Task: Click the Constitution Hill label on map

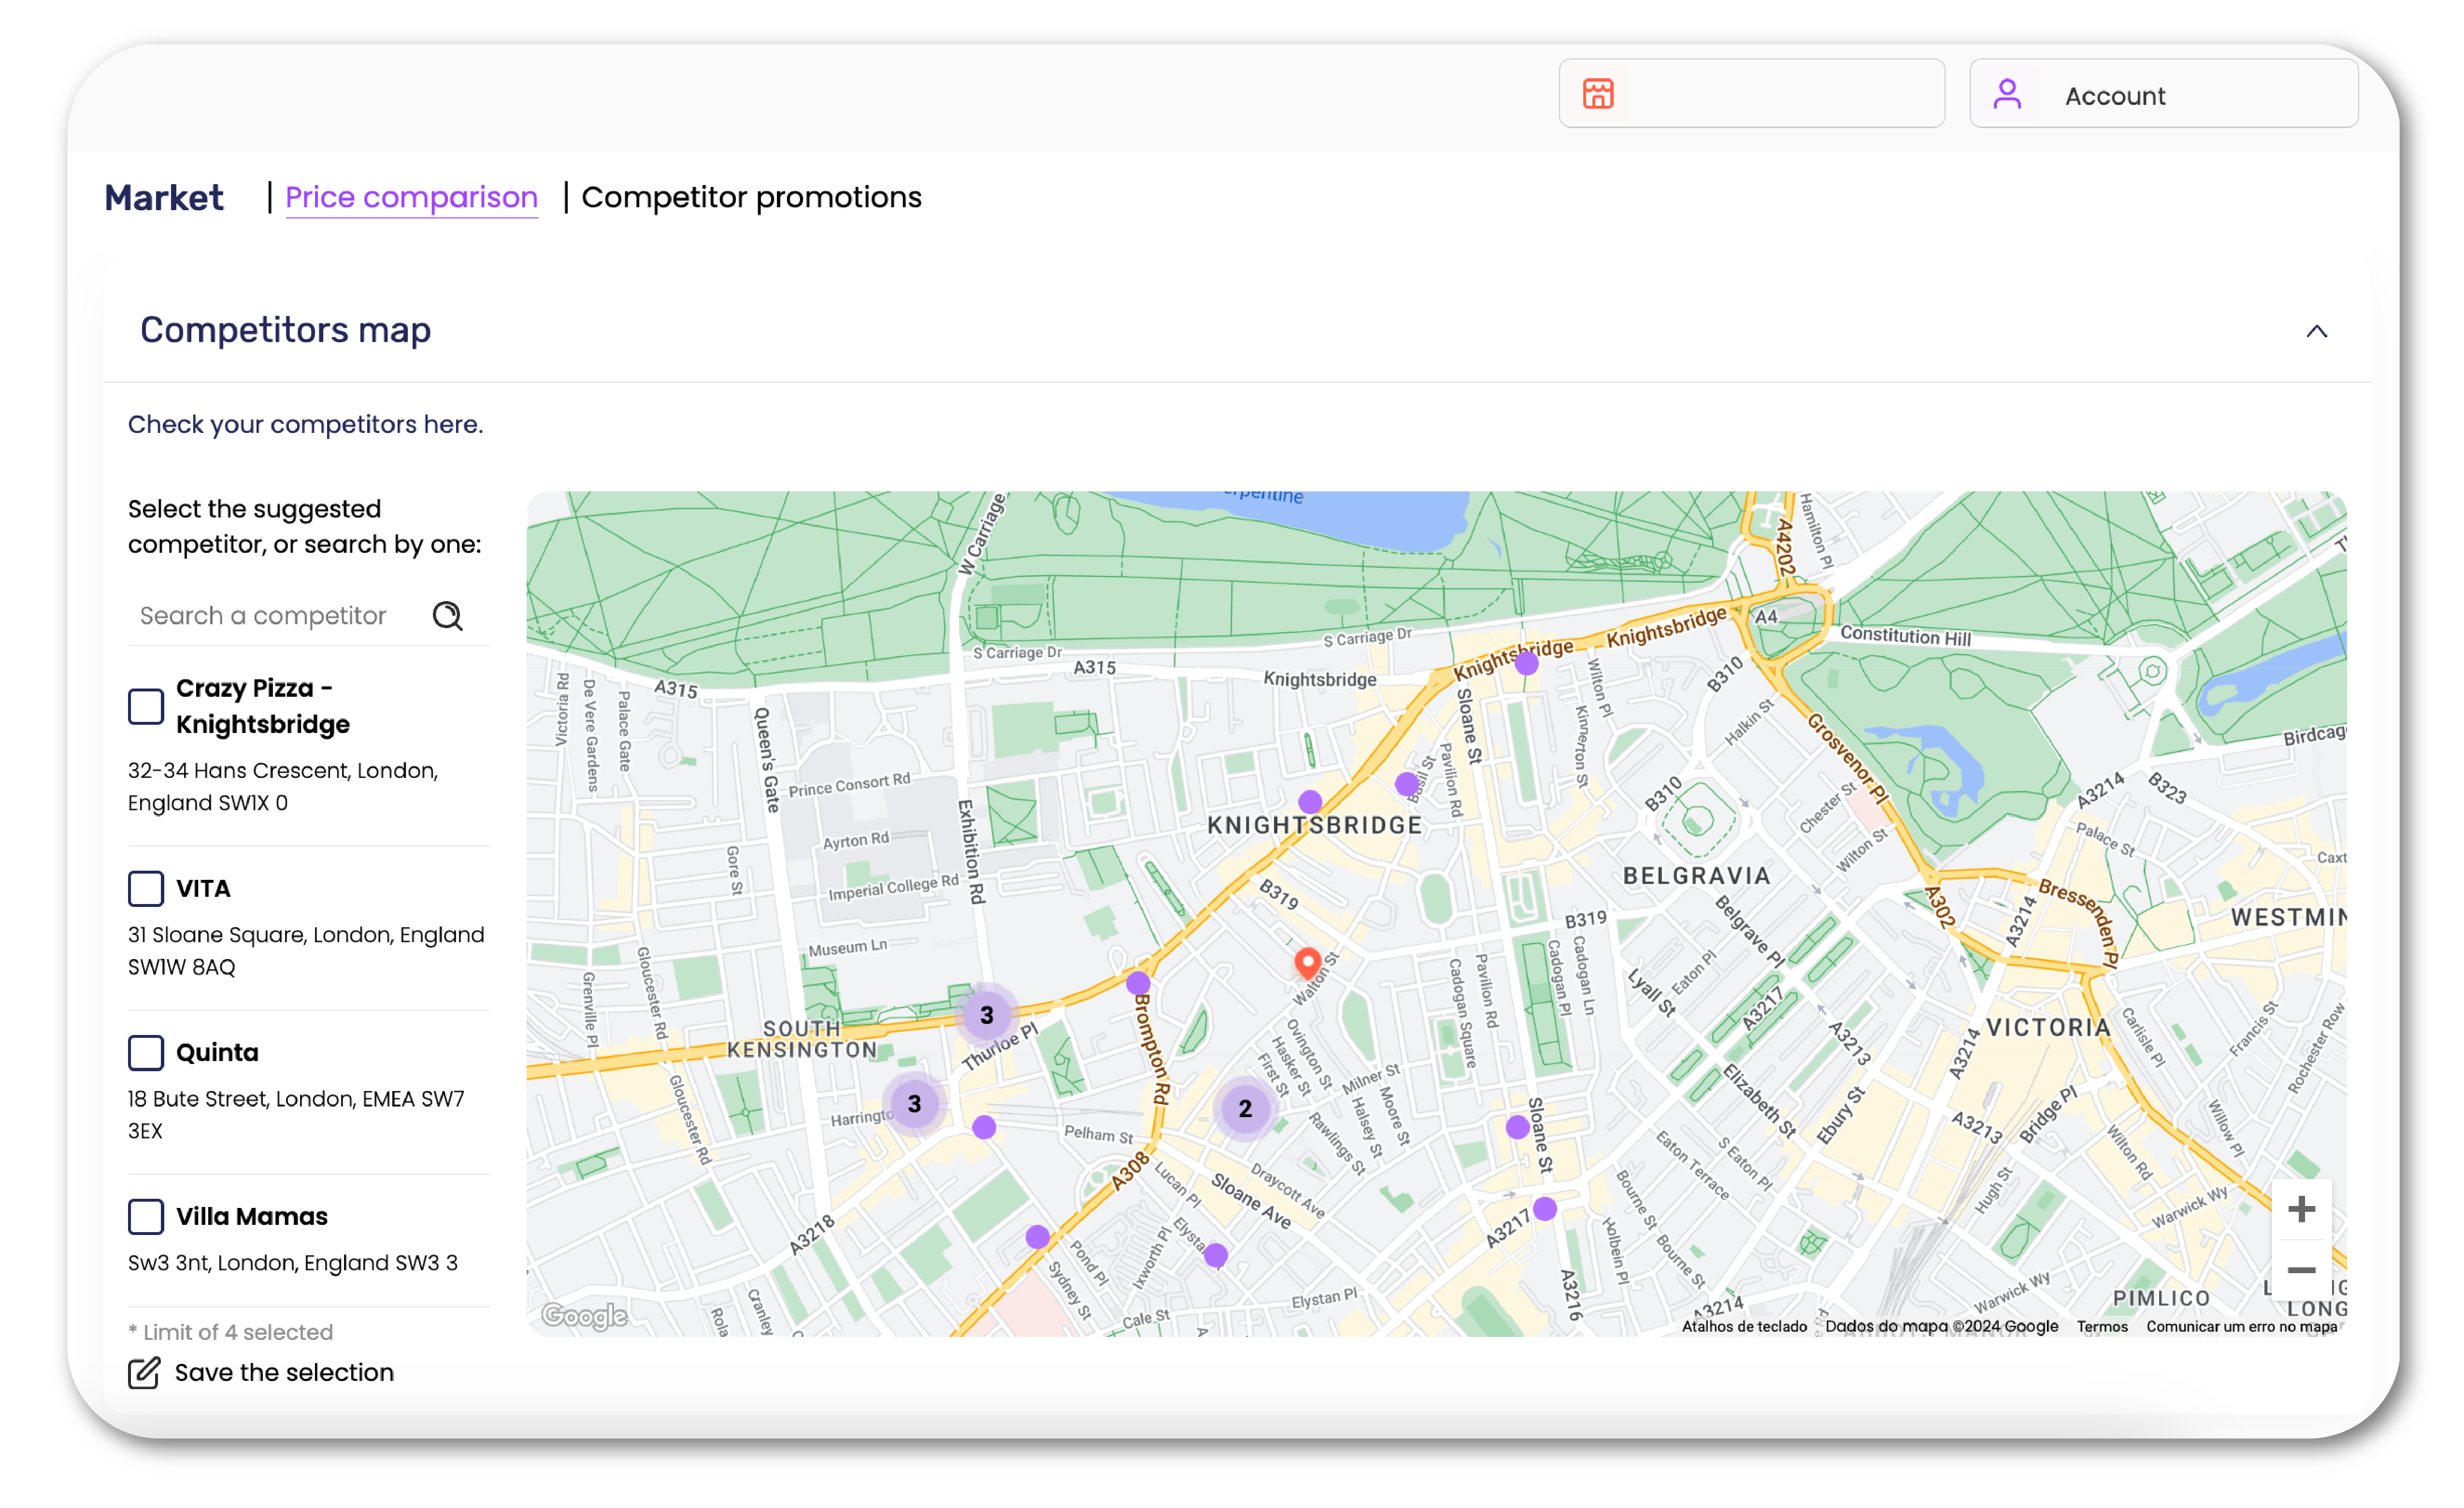Action: [x=1905, y=636]
